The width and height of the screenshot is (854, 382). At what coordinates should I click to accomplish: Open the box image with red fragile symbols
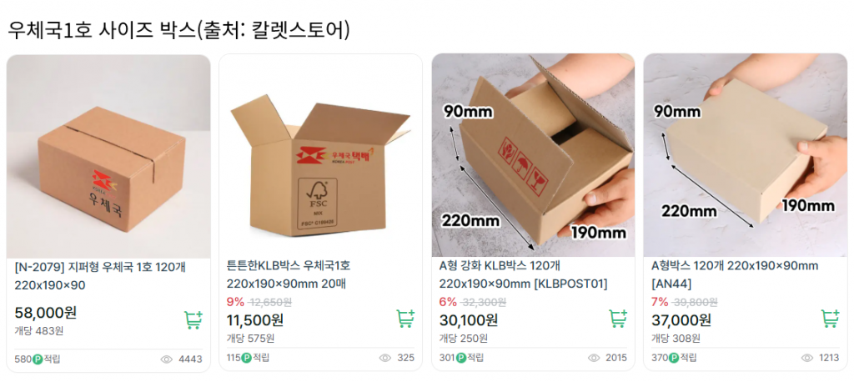point(533,155)
